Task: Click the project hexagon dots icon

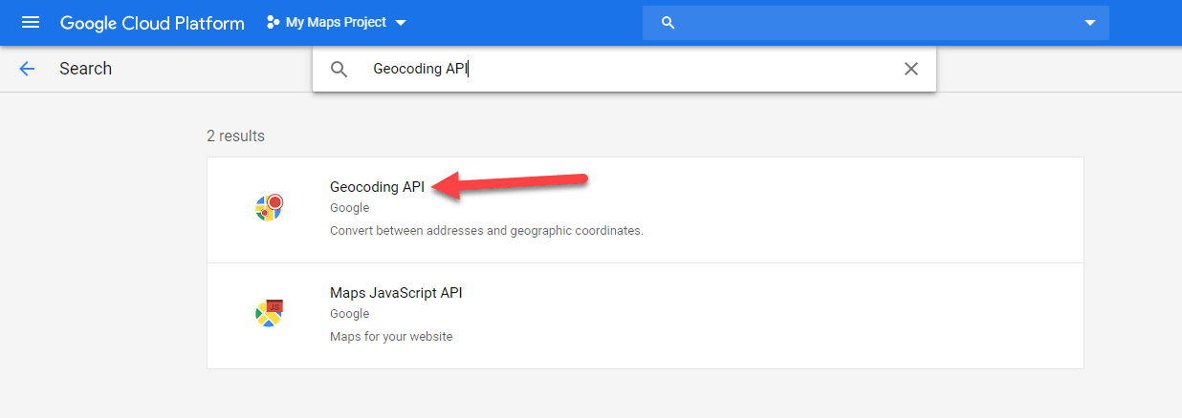Action: click(273, 23)
